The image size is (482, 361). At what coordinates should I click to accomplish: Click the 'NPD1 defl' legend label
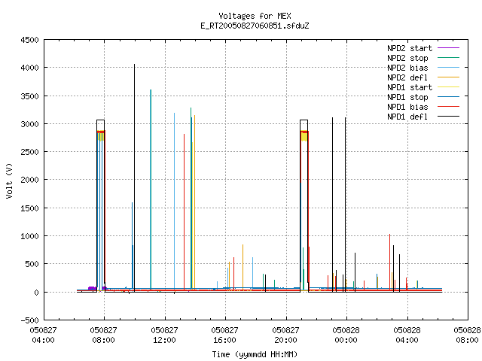(407, 117)
